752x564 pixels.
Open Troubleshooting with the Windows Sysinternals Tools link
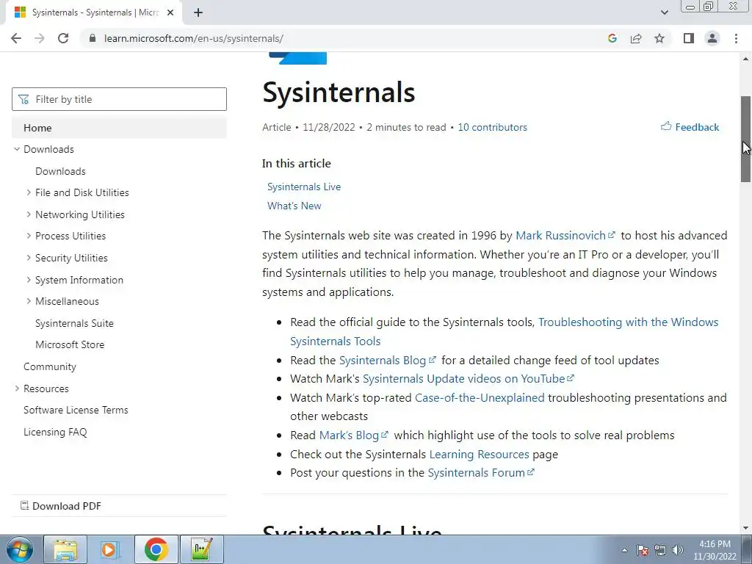629,322
